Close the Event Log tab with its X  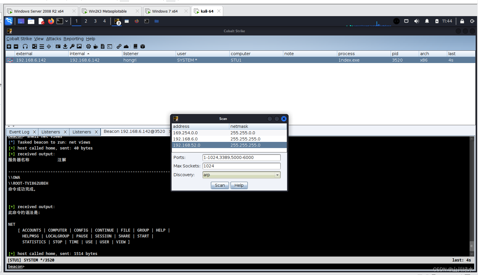(34, 132)
